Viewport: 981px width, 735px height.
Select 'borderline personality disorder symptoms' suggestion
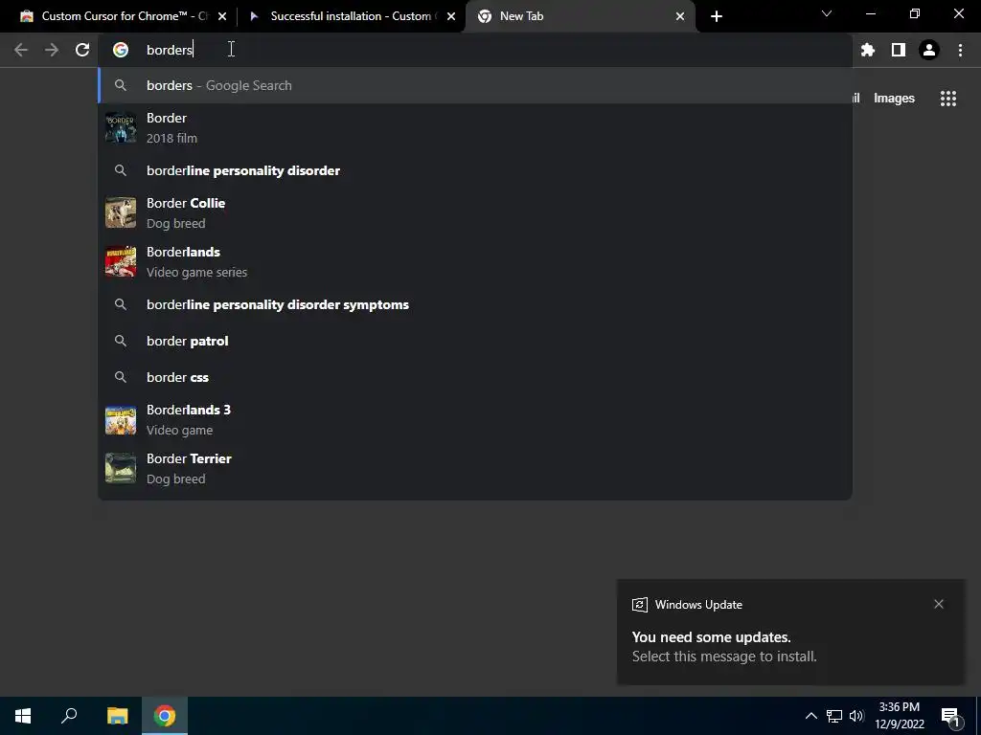[475, 304]
